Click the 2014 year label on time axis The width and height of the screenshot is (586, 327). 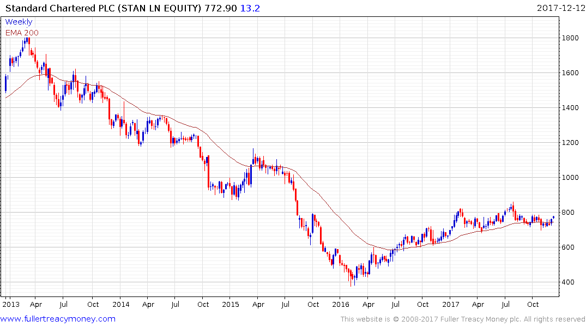point(120,305)
